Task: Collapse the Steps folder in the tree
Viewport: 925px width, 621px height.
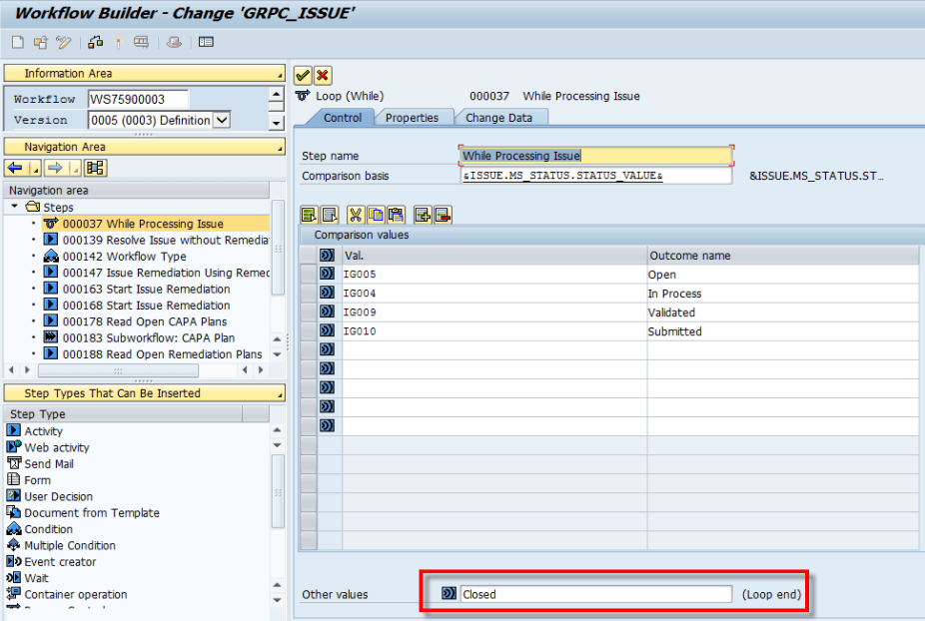Action: (x=14, y=207)
